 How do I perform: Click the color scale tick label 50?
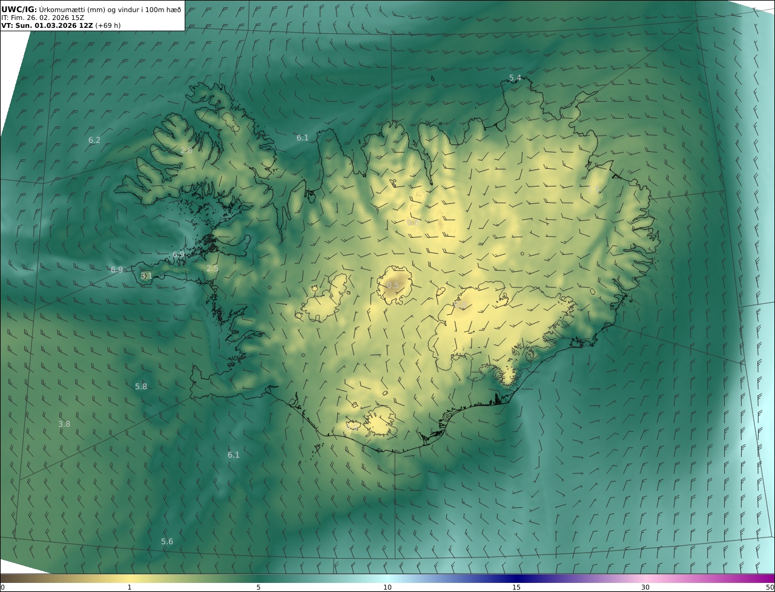[x=770, y=587]
